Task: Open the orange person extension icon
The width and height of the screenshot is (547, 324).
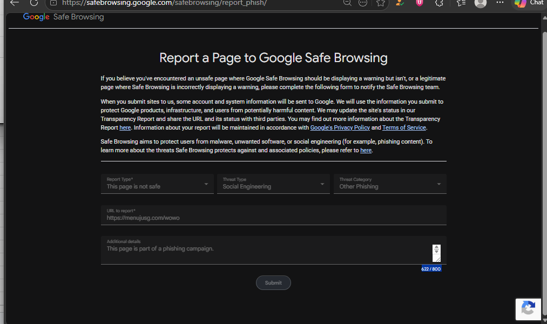Action: coord(400,3)
